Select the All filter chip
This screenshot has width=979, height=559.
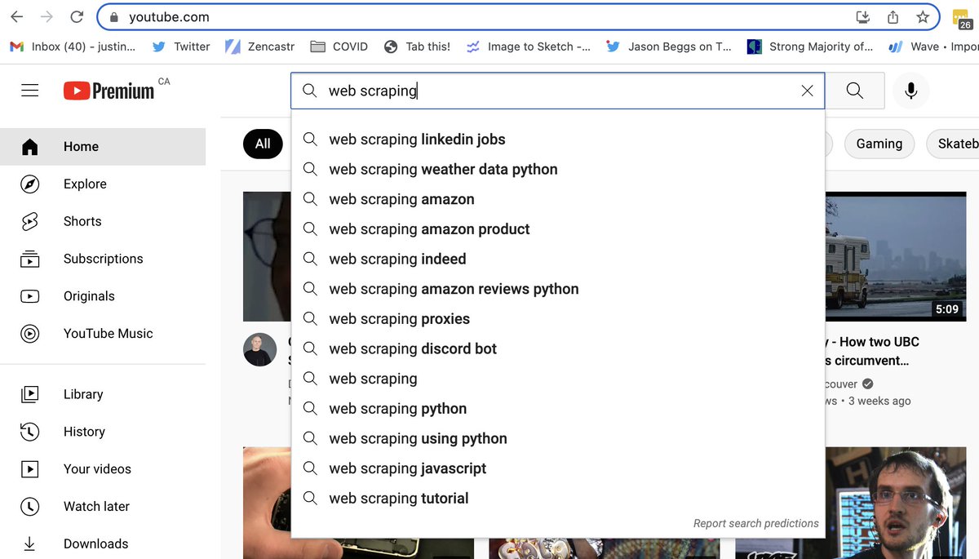[x=263, y=144]
